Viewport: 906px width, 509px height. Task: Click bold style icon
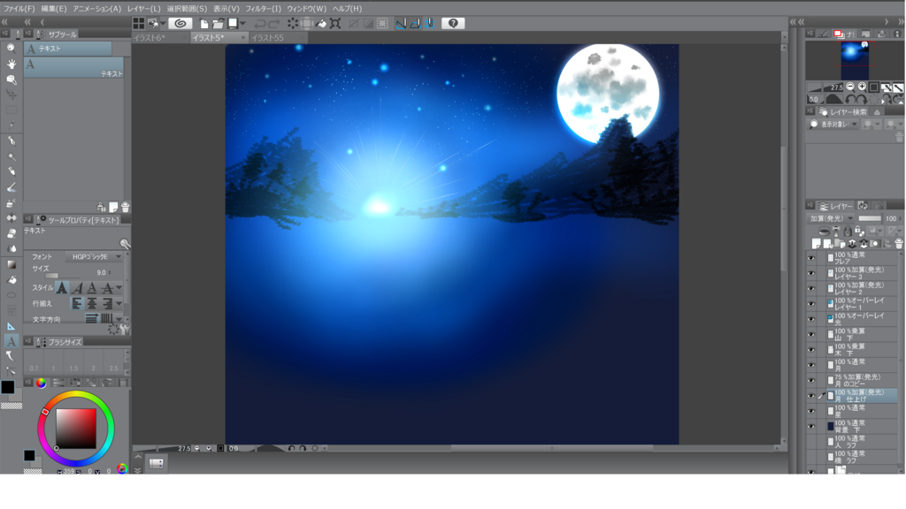click(62, 287)
